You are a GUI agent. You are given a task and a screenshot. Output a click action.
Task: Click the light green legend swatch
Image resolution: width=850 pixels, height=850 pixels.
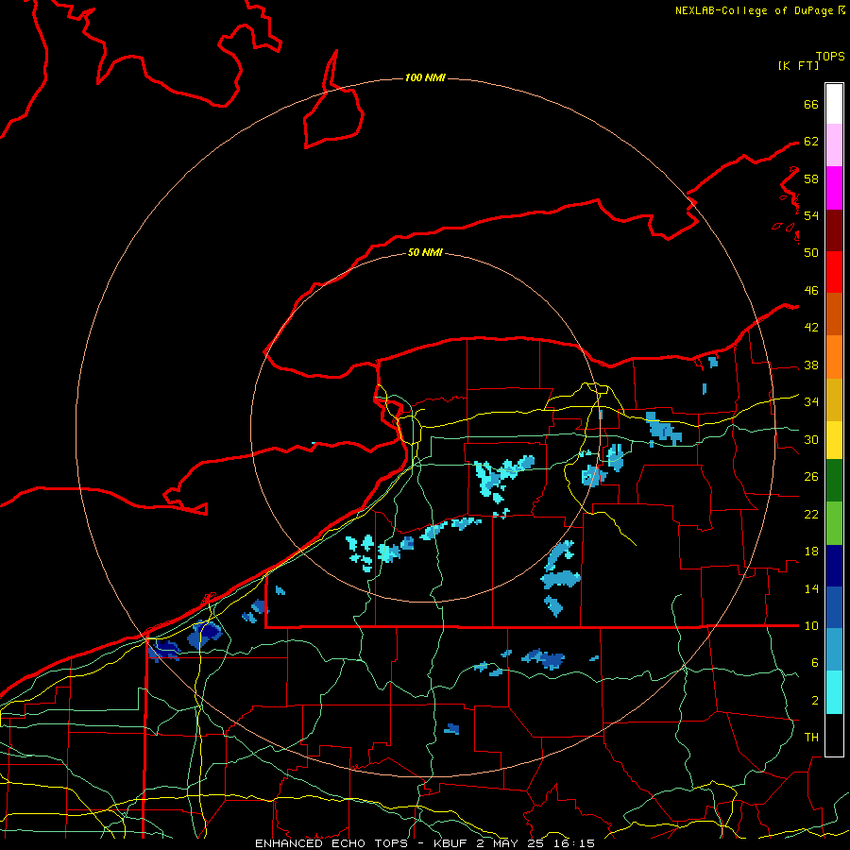coord(834,523)
